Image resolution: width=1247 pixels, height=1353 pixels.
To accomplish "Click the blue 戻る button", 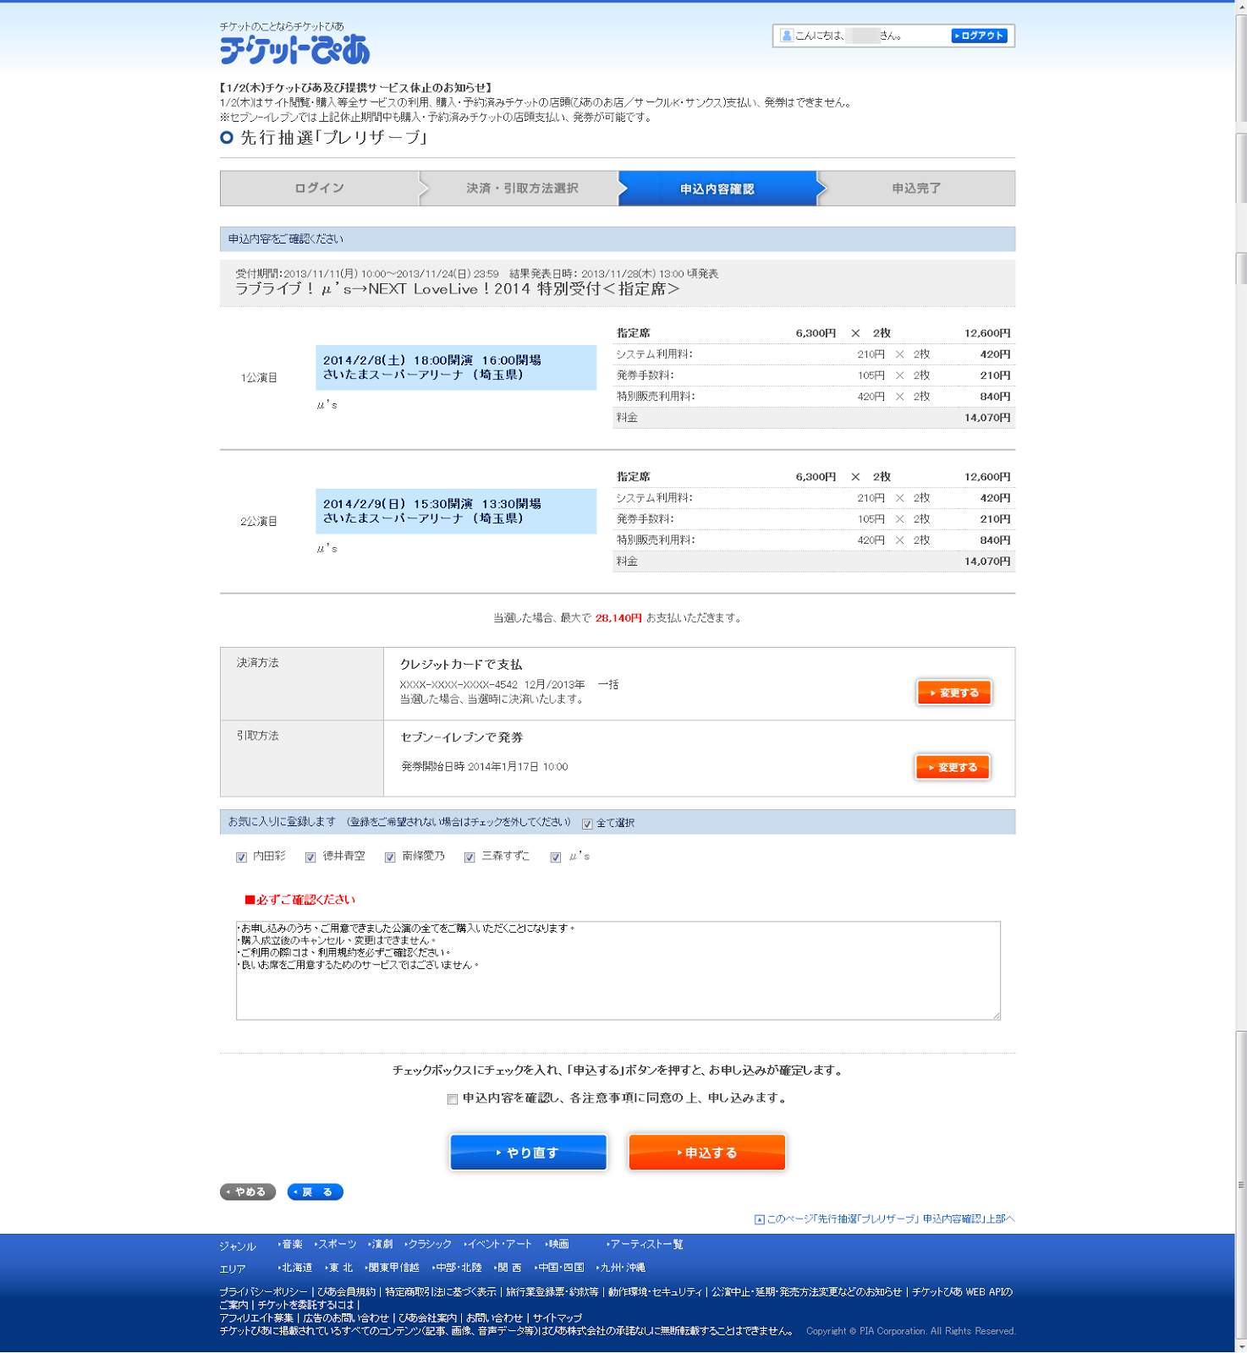I will point(315,1192).
